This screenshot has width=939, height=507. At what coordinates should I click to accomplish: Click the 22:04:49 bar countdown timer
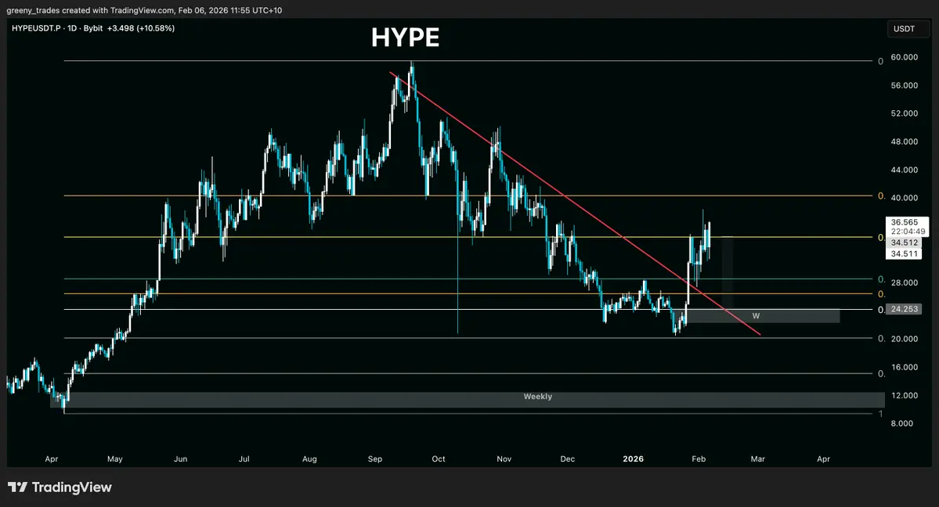pyautogui.click(x=908, y=231)
